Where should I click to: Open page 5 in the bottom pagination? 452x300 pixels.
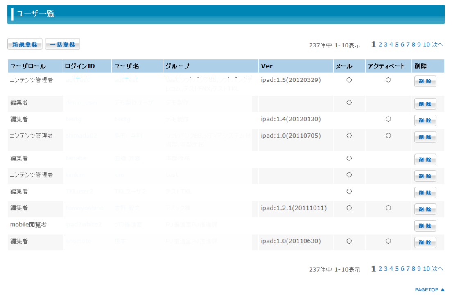pos(397,269)
